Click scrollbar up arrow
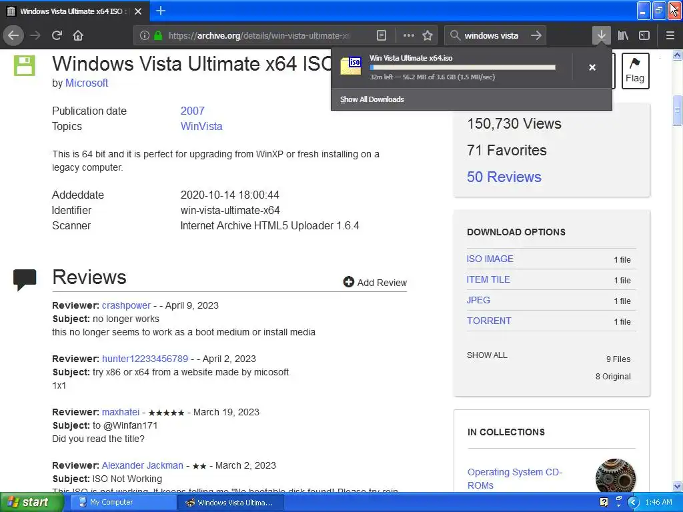 (x=677, y=55)
